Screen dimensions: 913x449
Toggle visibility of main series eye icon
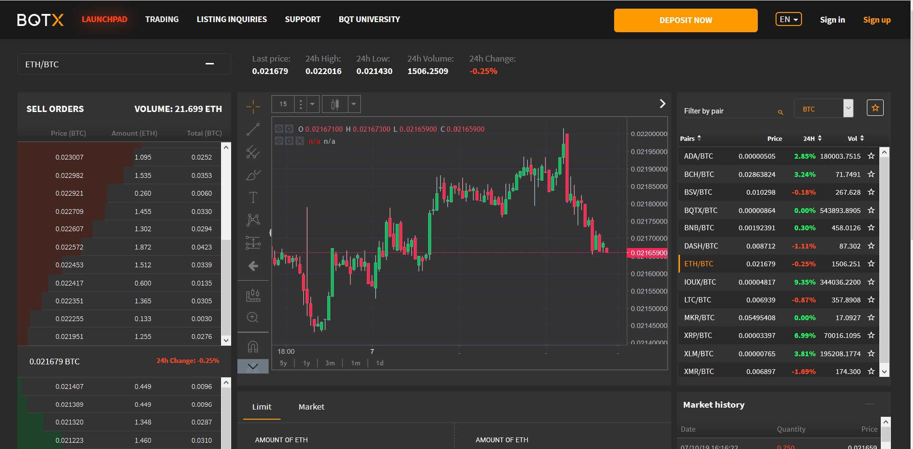click(x=279, y=129)
